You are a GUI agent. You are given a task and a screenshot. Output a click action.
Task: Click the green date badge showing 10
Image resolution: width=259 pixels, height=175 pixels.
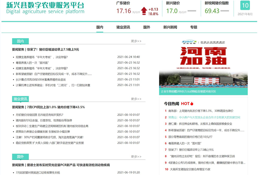(x=245, y=5)
